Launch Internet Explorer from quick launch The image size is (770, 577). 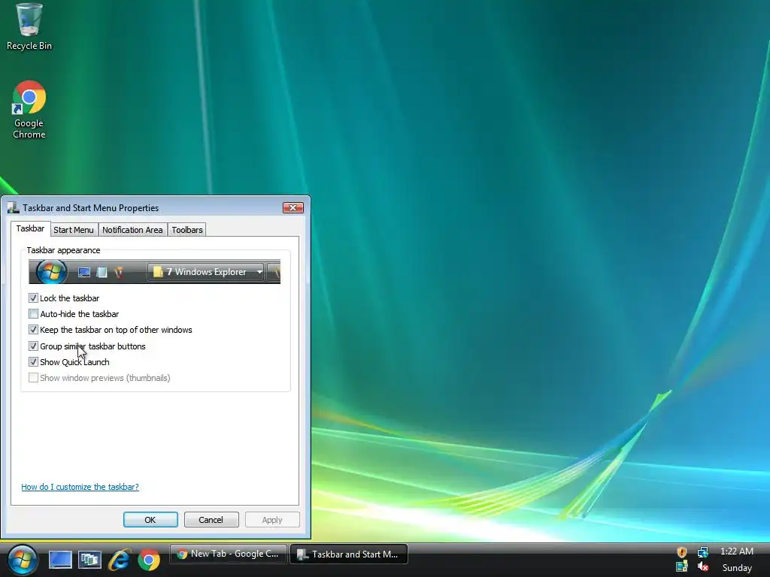pyautogui.click(x=120, y=560)
